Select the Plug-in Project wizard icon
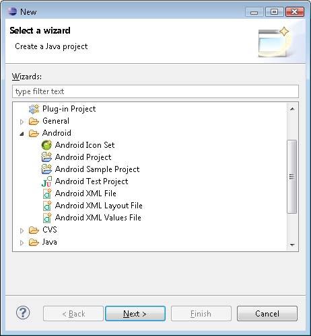 pyautogui.click(x=34, y=109)
